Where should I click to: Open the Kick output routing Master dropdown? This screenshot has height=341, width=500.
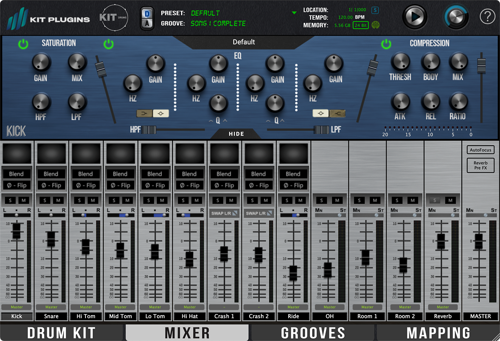(x=17, y=307)
